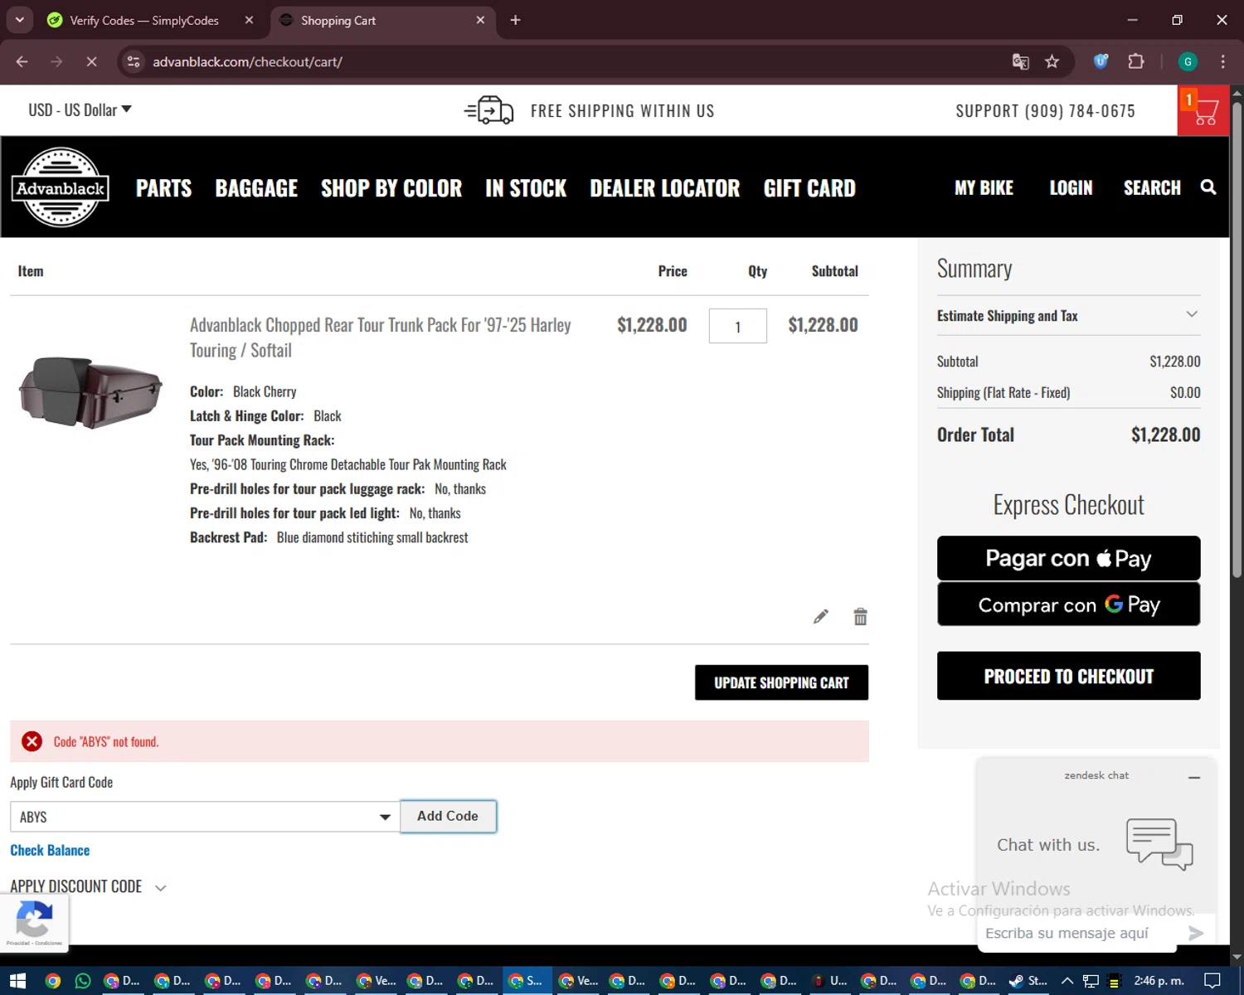Click the LOGIN link
The image size is (1244, 995).
(1071, 188)
